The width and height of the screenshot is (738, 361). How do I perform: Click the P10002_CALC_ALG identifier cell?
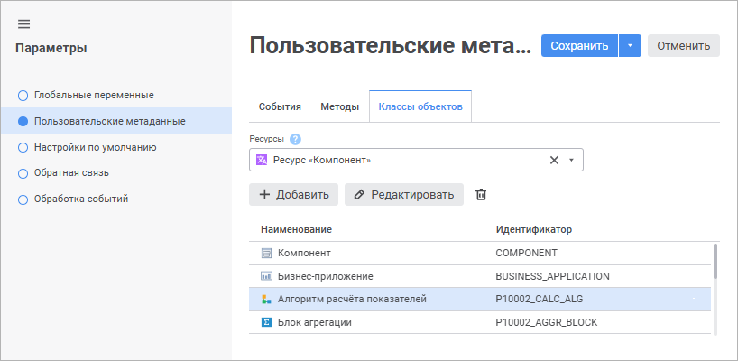(x=540, y=299)
